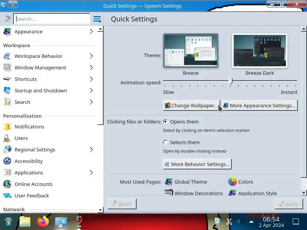The height and width of the screenshot is (230, 307).
Task: Open the Accessibility settings page
Action: pos(49,161)
